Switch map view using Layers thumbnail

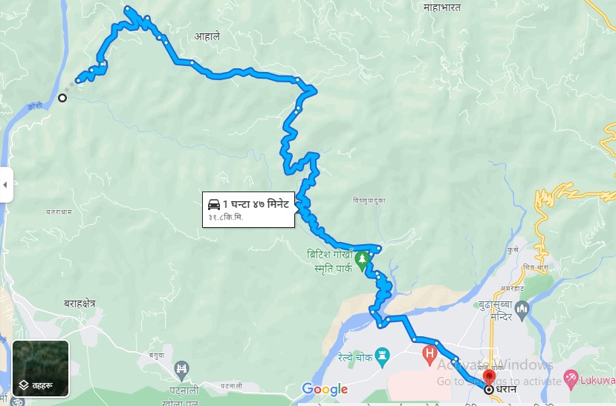(41, 369)
